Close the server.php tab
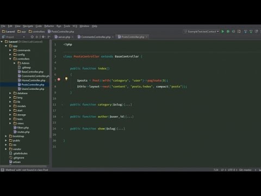The image size is (261, 196). [x=72, y=37]
